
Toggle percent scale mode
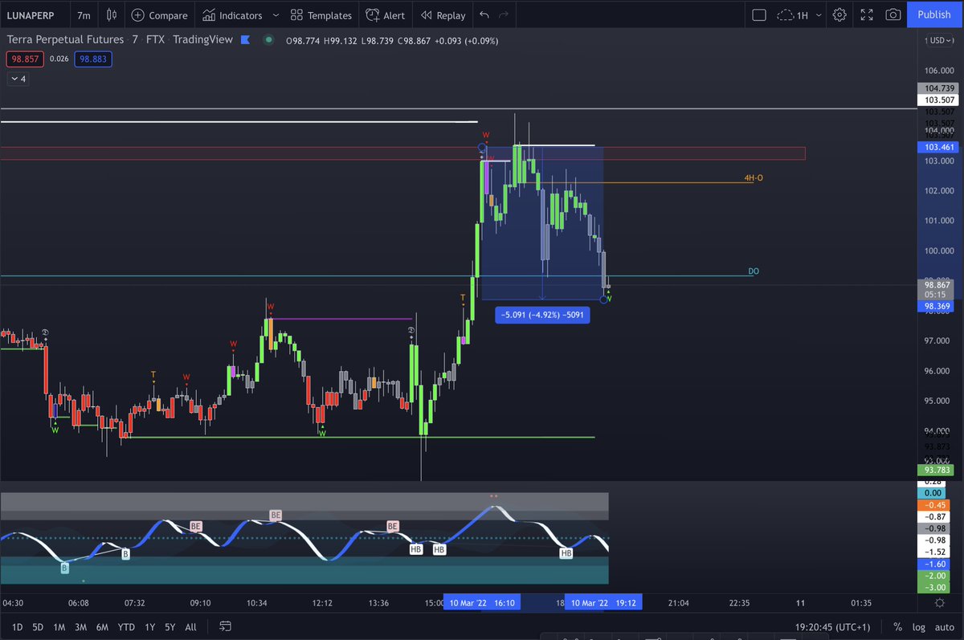pyautogui.click(x=897, y=626)
